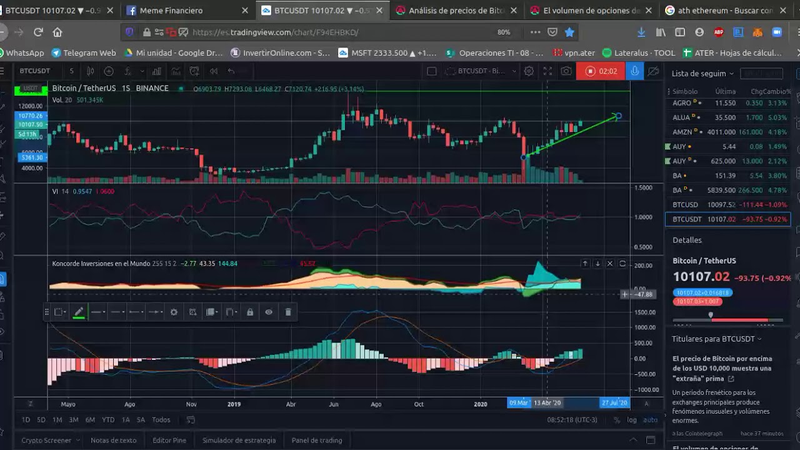Open the Bitcoin USD 10,000 news headline
Viewport: 800px width, 450px height.
pyautogui.click(x=722, y=369)
